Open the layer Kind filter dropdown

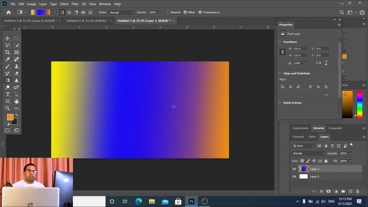(x=303, y=145)
